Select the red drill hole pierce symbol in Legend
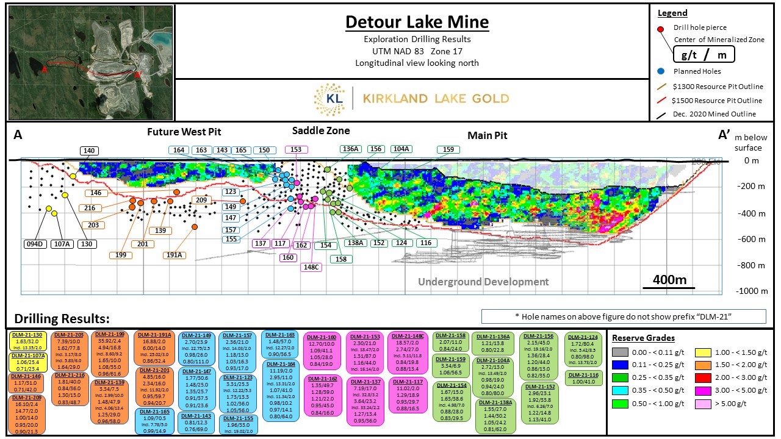The width and height of the screenshot is (781, 439). pos(660,29)
